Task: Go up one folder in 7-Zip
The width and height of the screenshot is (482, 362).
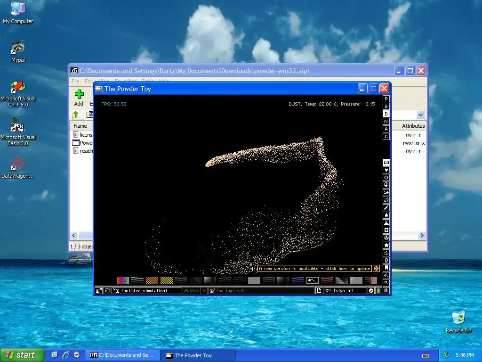Action: coord(75,115)
